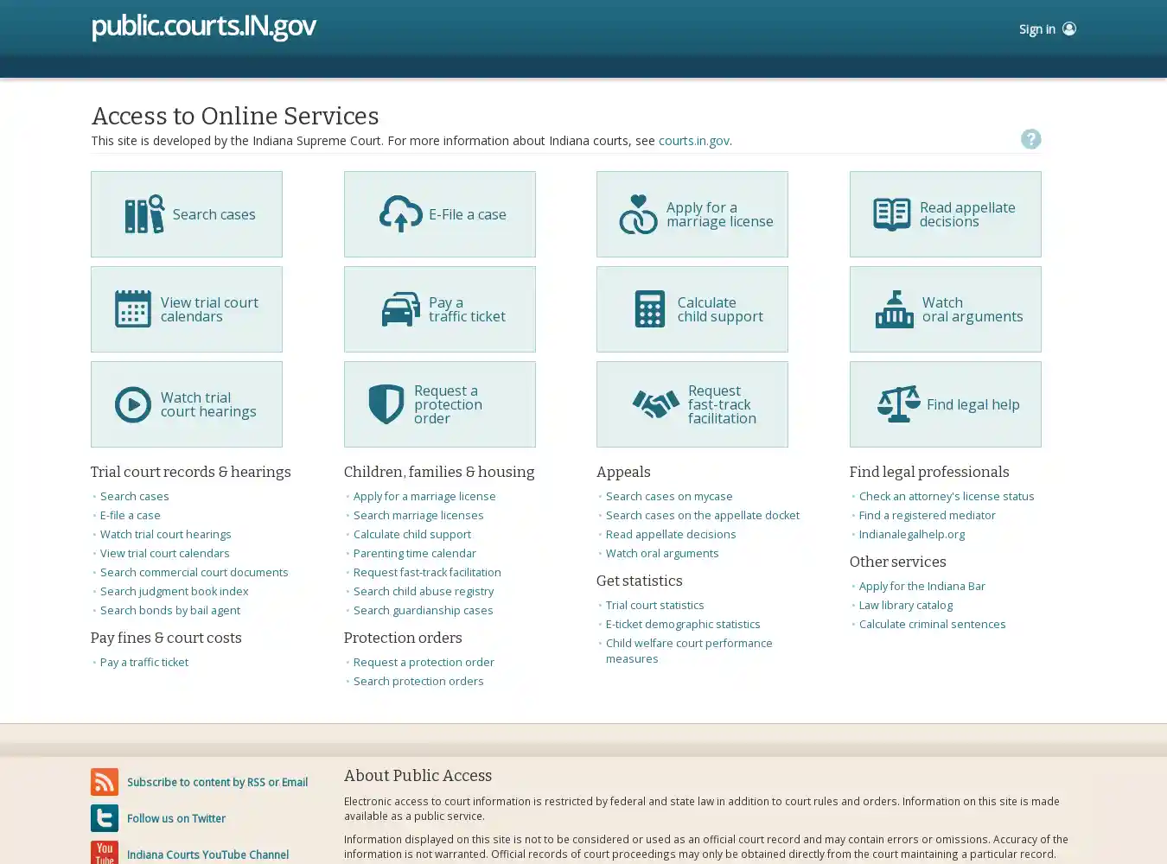Open 'Watch oral arguments' list link
The width and height of the screenshot is (1167, 864).
pos(662,553)
